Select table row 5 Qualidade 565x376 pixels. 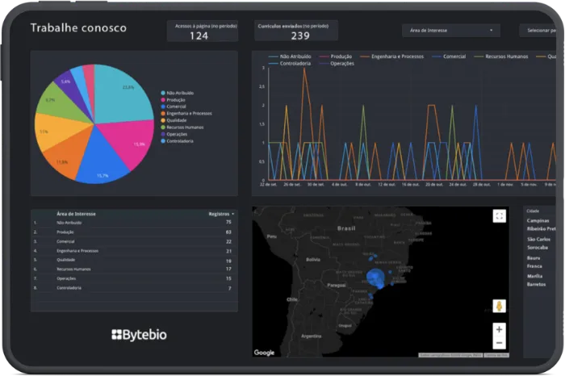[x=134, y=260]
